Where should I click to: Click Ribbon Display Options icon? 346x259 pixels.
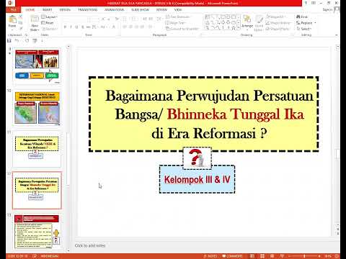[314, 3]
